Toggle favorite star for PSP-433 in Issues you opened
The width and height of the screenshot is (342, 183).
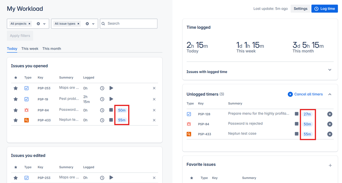pyautogui.click(x=15, y=120)
